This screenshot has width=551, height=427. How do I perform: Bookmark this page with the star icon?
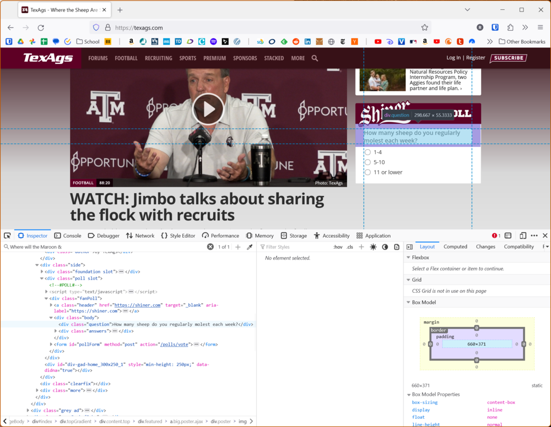point(424,28)
